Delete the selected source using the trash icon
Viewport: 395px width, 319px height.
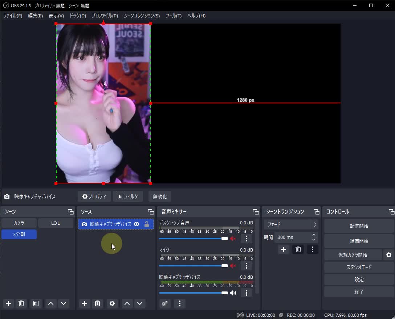point(97,303)
